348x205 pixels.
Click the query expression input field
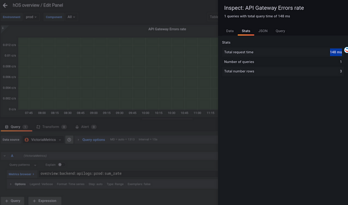126,174
